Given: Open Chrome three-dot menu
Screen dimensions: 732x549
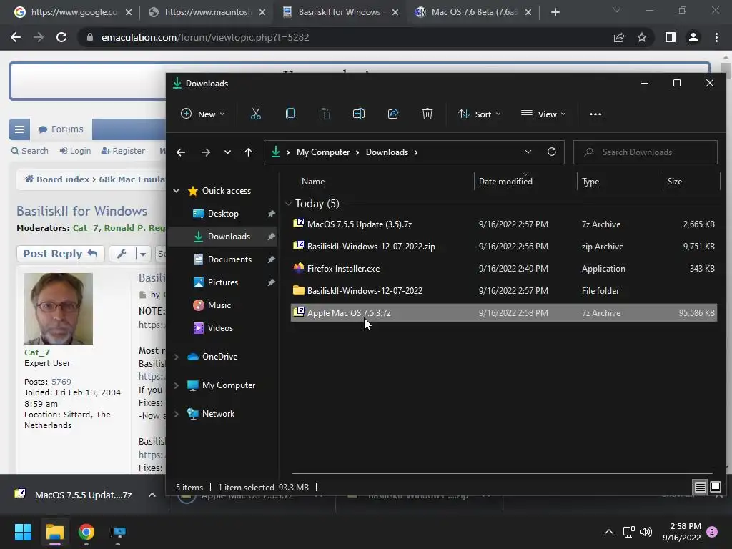Looking at the screenshot, I should [x=716, y=37].
